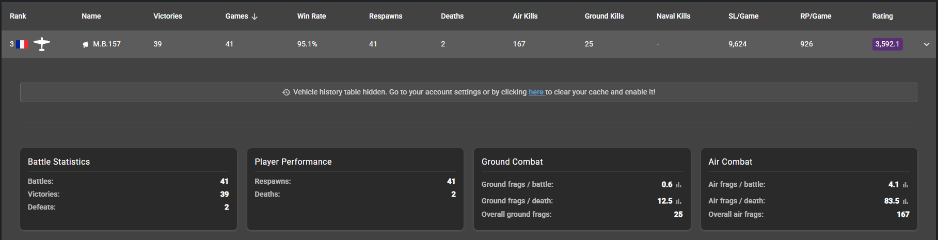Image resolution: width=938 pixels, height=240 pixels.
Task: Collapse the M.B.157 row with the chevron
Action: pyautogui.click(x=926, y=44)
